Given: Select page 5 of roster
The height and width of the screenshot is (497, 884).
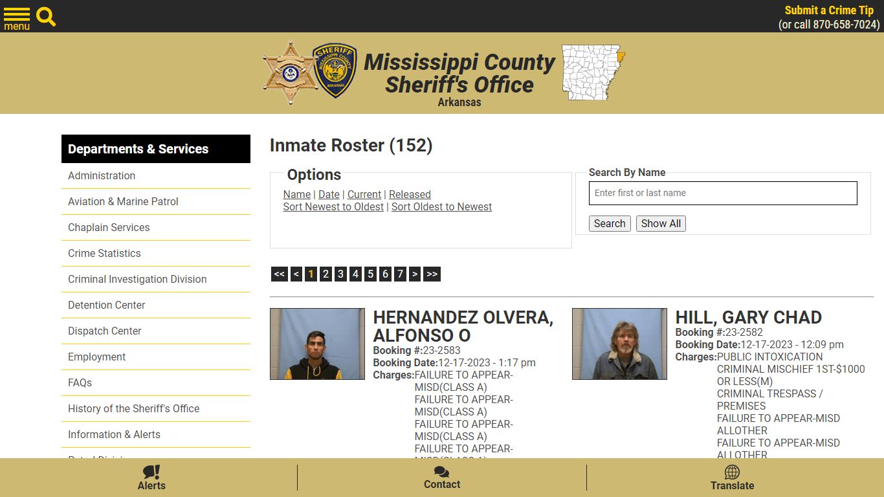Looking at the screenshot, I should coord(370,274).
